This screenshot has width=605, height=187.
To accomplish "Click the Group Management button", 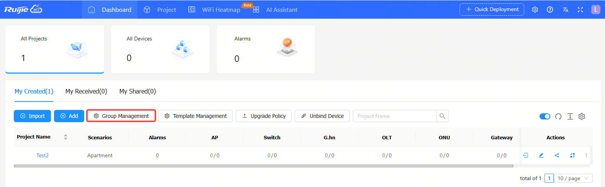I will pos(121,116).
